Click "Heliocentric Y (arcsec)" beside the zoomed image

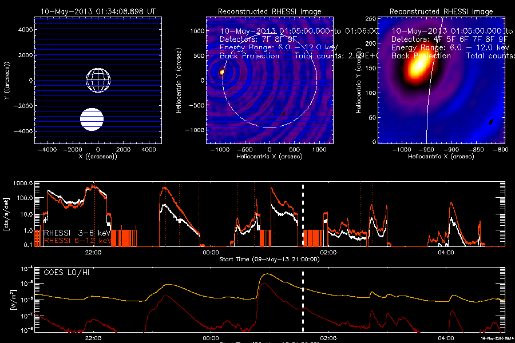pos(358,81)
